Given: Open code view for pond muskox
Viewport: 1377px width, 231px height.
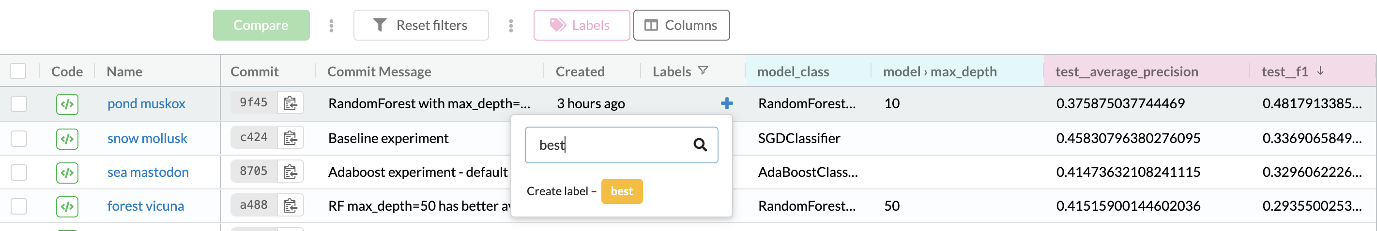Looking at the screenshot, I should 67,104.
